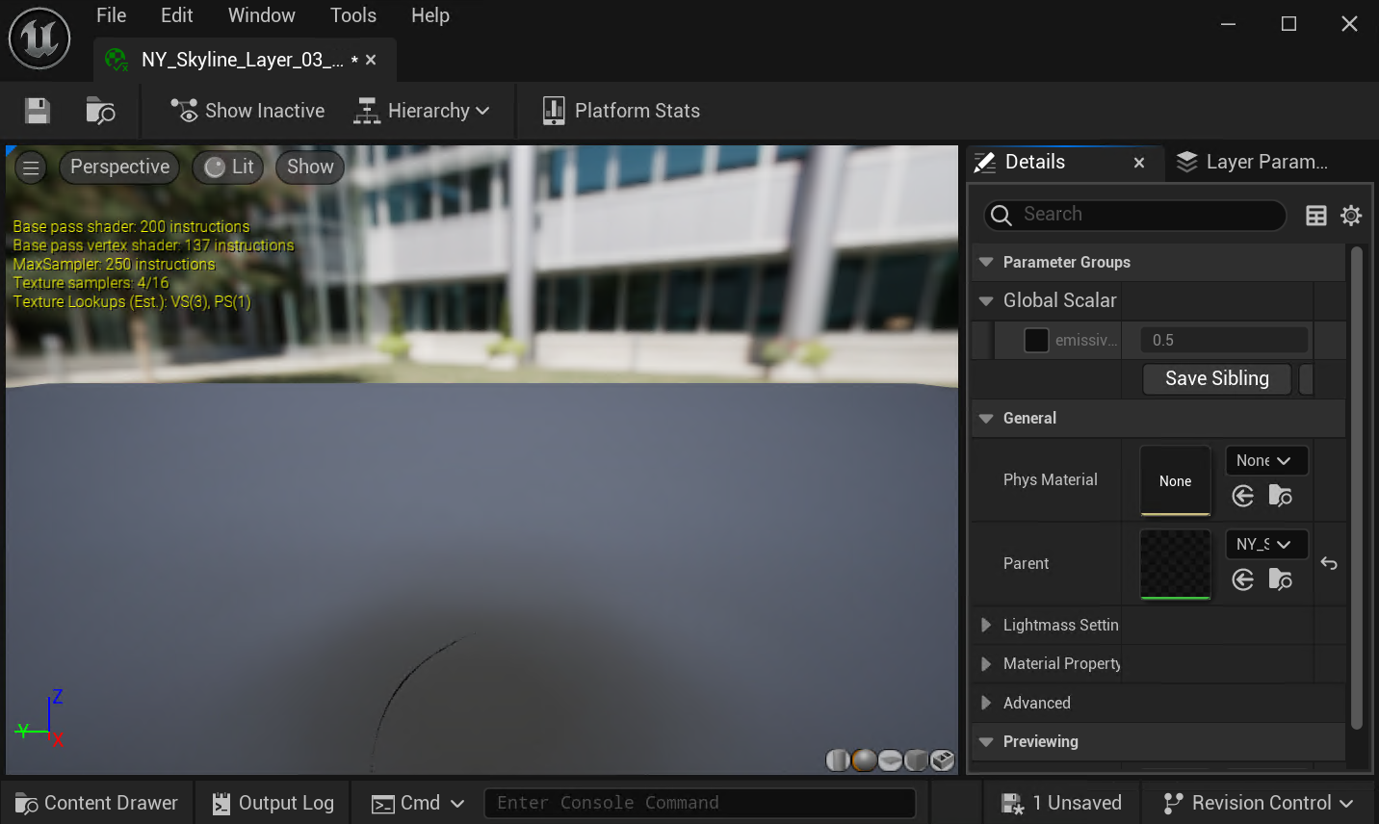
Task: Expand the Material Property Overrides section
Action: 986,663
